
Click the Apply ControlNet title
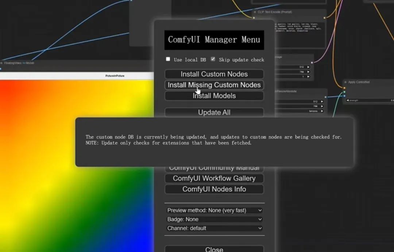[x=359, y=82]
